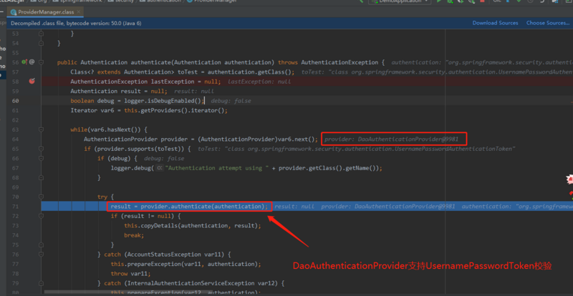Click 'provider.authenticate(authentication)' on line 71
This screenshot has height=296, width=573.
tap(202, 207)
